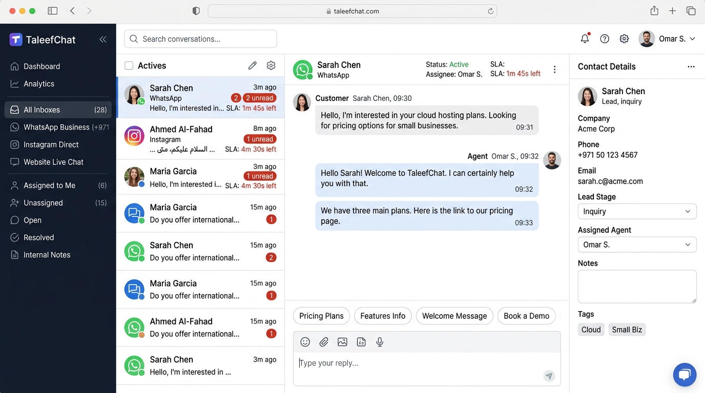This screenshot has height=393, width=705.
Task: Open the Lead Stage Inquiry dropdown
Action: click(637, 211)
